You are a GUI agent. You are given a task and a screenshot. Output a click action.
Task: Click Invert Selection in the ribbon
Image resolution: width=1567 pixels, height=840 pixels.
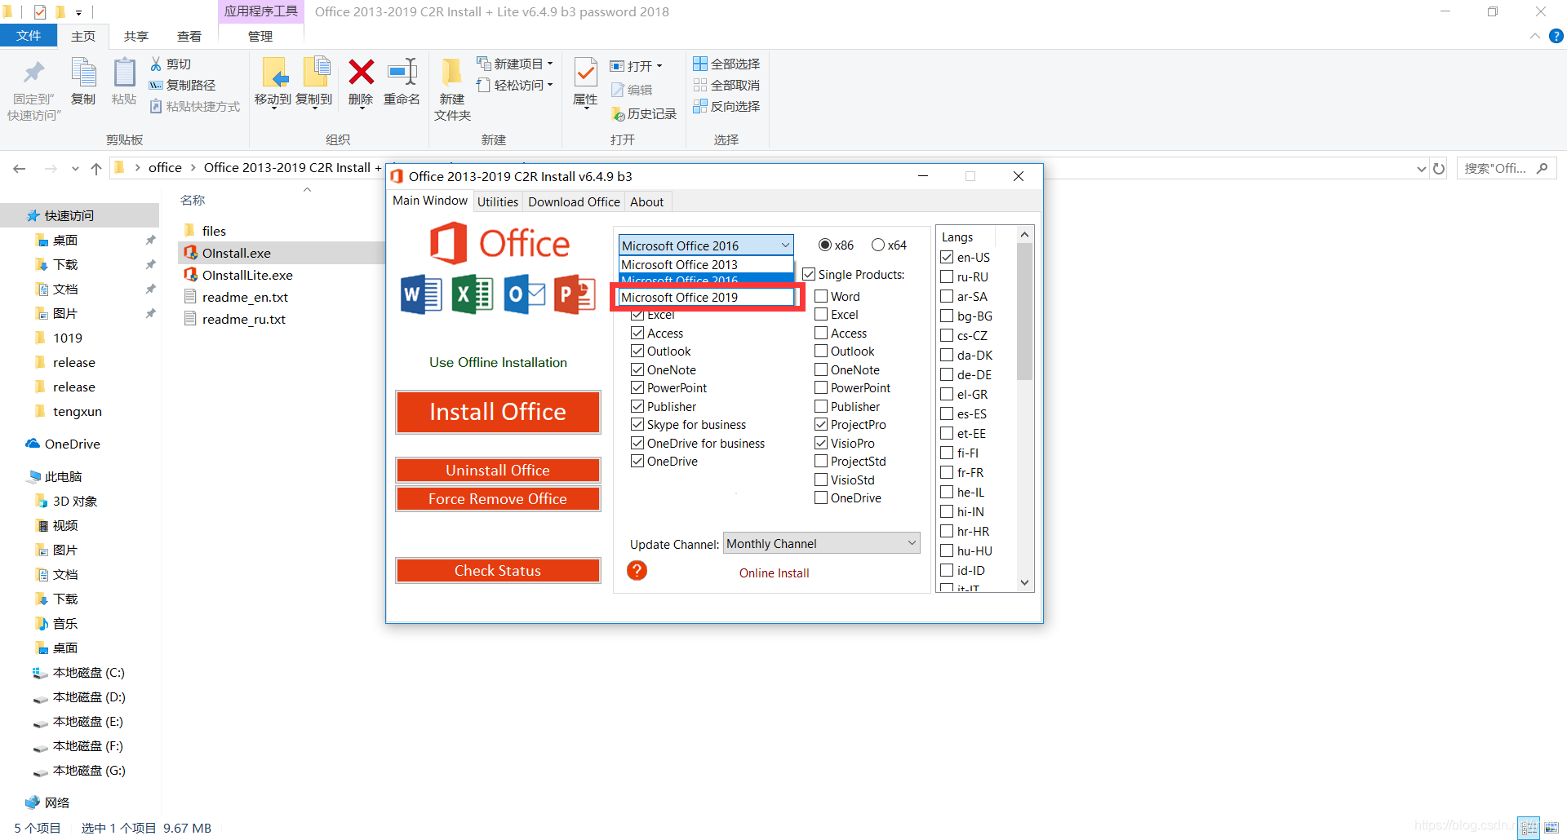click(x=726, y=106)
